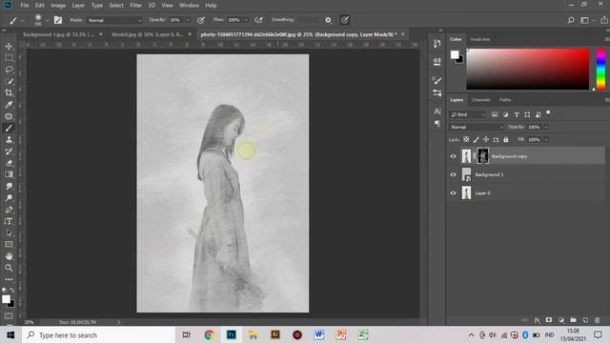
Task: Open the Select menu
Action: [x=116, y=5]
